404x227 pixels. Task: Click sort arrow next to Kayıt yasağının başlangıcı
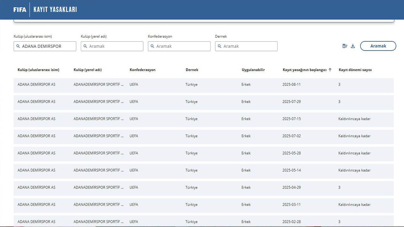click(330, 70)
